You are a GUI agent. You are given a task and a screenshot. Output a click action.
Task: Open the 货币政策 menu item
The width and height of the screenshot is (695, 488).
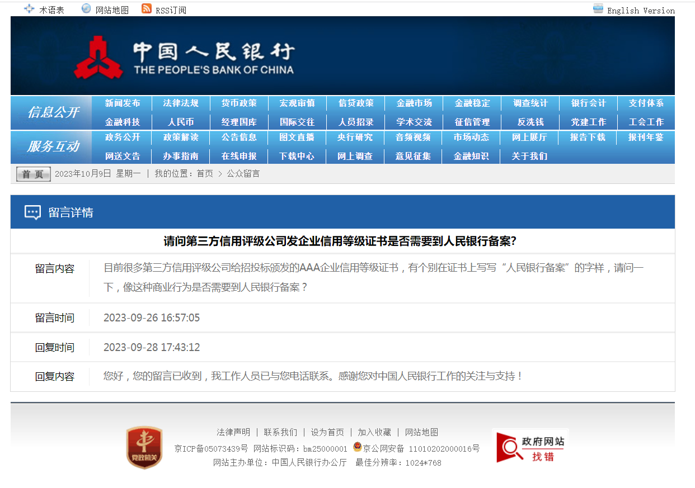239,103
